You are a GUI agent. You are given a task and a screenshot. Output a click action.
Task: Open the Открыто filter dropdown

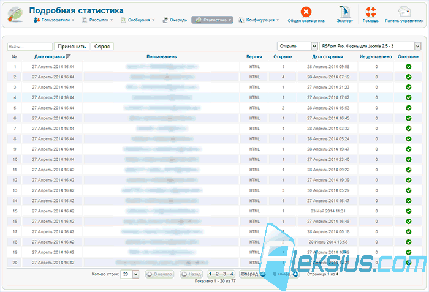coord(297,46)
